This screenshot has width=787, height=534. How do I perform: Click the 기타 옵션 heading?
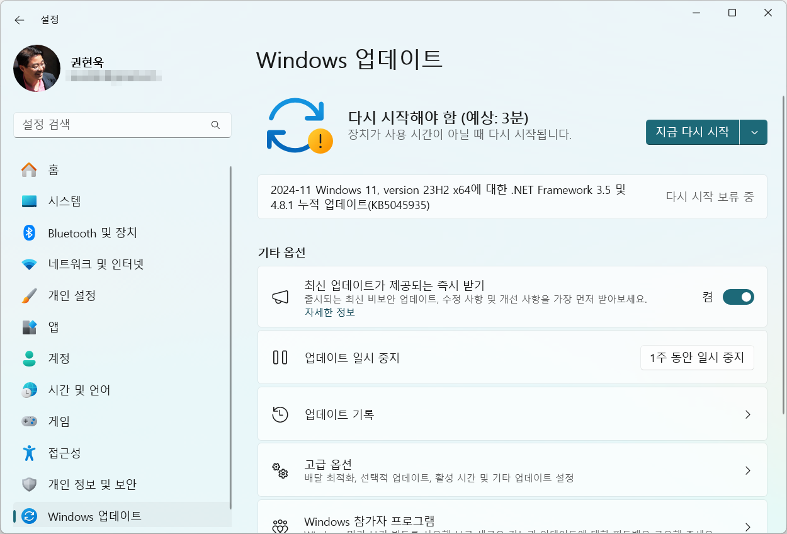tap(281, 253)
